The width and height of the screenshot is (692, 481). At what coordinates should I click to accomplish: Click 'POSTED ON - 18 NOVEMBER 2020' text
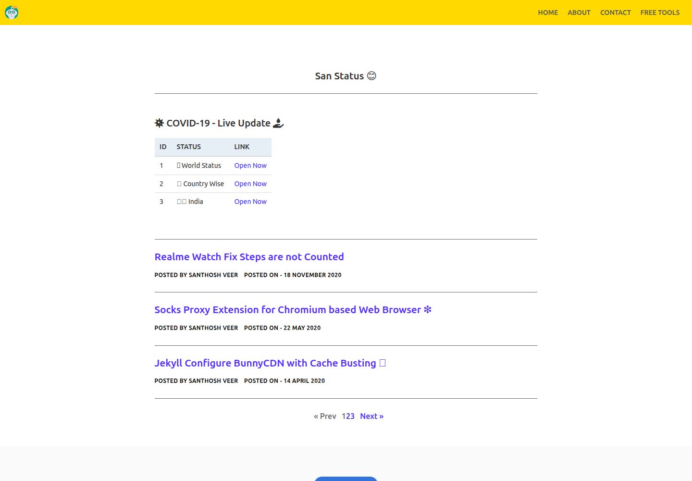point(293,275)
